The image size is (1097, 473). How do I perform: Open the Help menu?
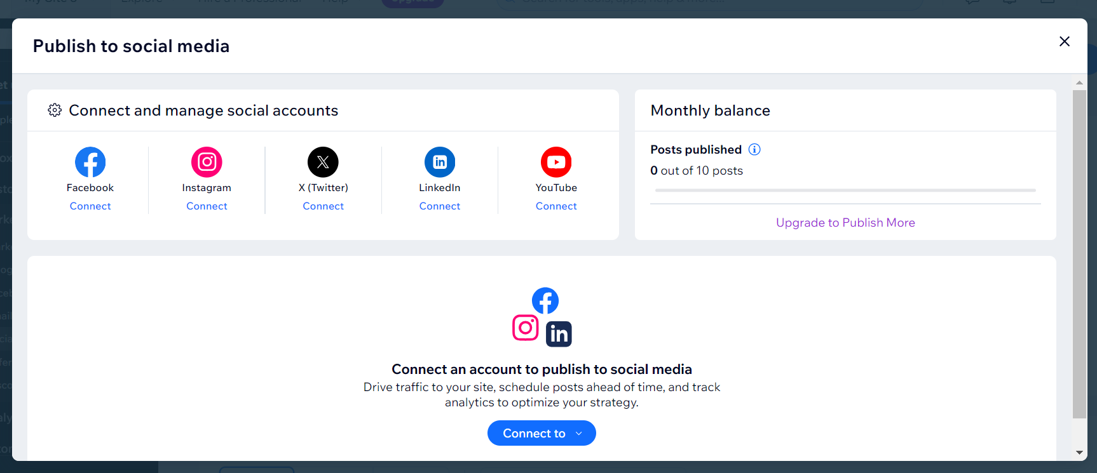(336, 2)
